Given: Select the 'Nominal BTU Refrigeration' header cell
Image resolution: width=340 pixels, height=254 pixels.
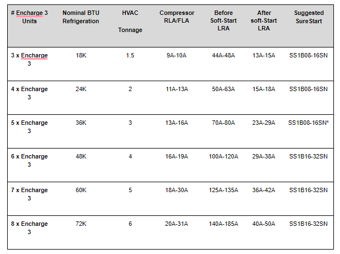Looking at the screenshot, I should pos(81,17).
